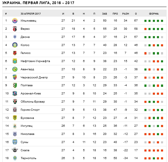Click the ЗАБ column header
This screenshot has height=162, width=168.
pyautogui.click(x=105, y=14)
